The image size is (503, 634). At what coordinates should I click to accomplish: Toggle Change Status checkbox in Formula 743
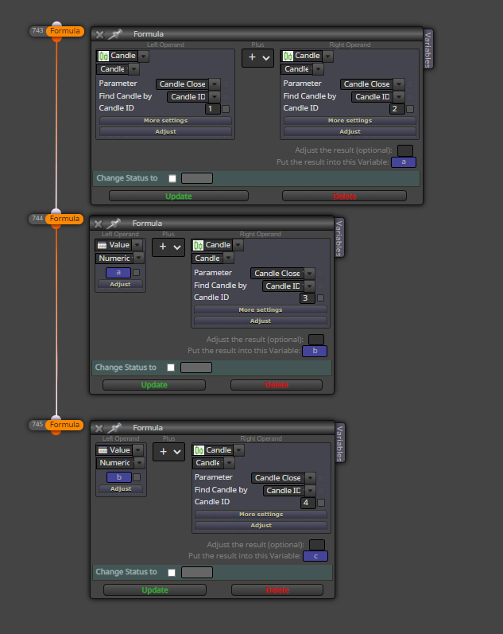coord(172,178)
